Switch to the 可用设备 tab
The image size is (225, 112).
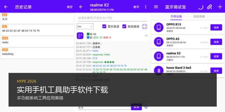[x=176, y=17]
